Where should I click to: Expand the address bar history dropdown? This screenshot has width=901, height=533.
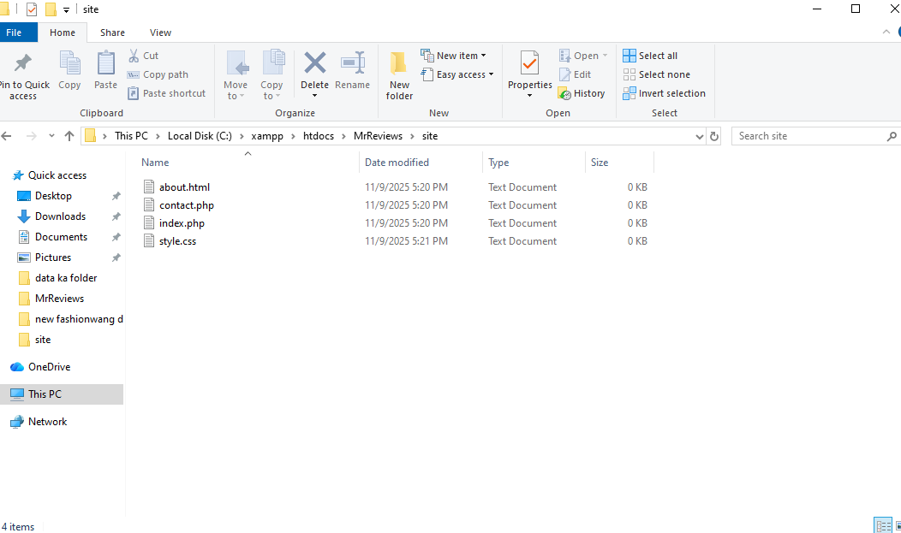tap(699, 136)
